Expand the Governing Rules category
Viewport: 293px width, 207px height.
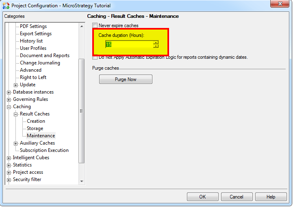tap(9, 100)
